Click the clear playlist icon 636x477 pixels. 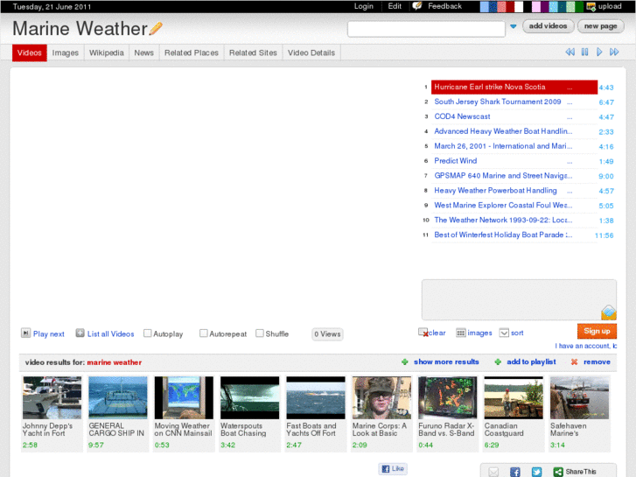[423, 333]
